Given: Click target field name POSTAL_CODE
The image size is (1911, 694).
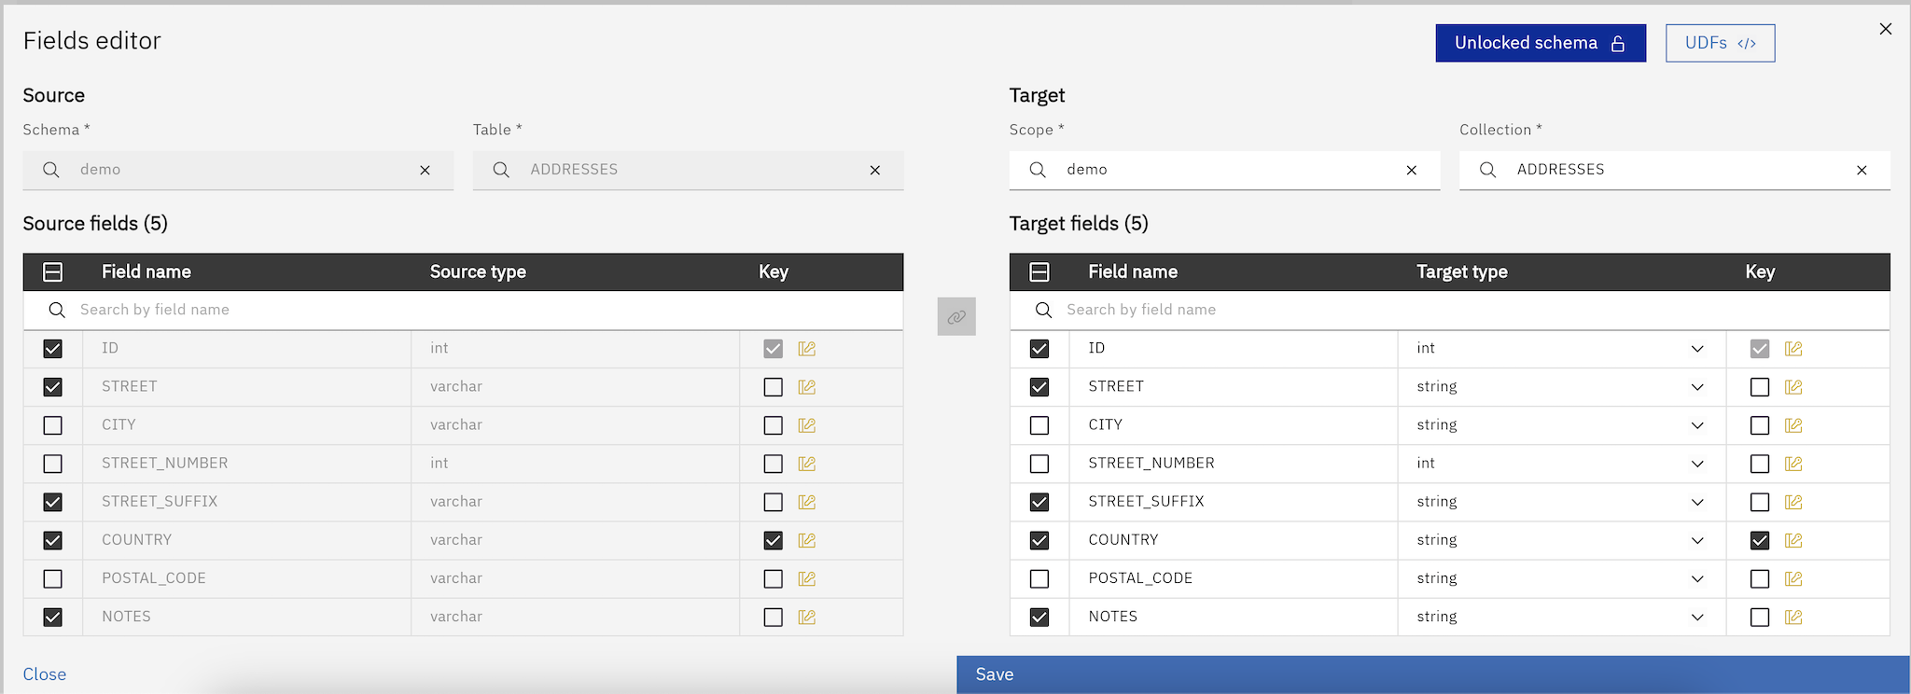Looking at the screenshot, I should point(1140,578).
